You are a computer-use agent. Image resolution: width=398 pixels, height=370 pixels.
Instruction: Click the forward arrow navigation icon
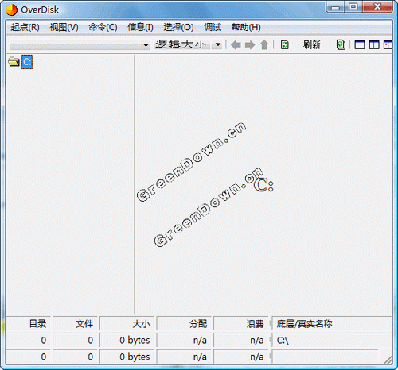(x=250, y=45)
